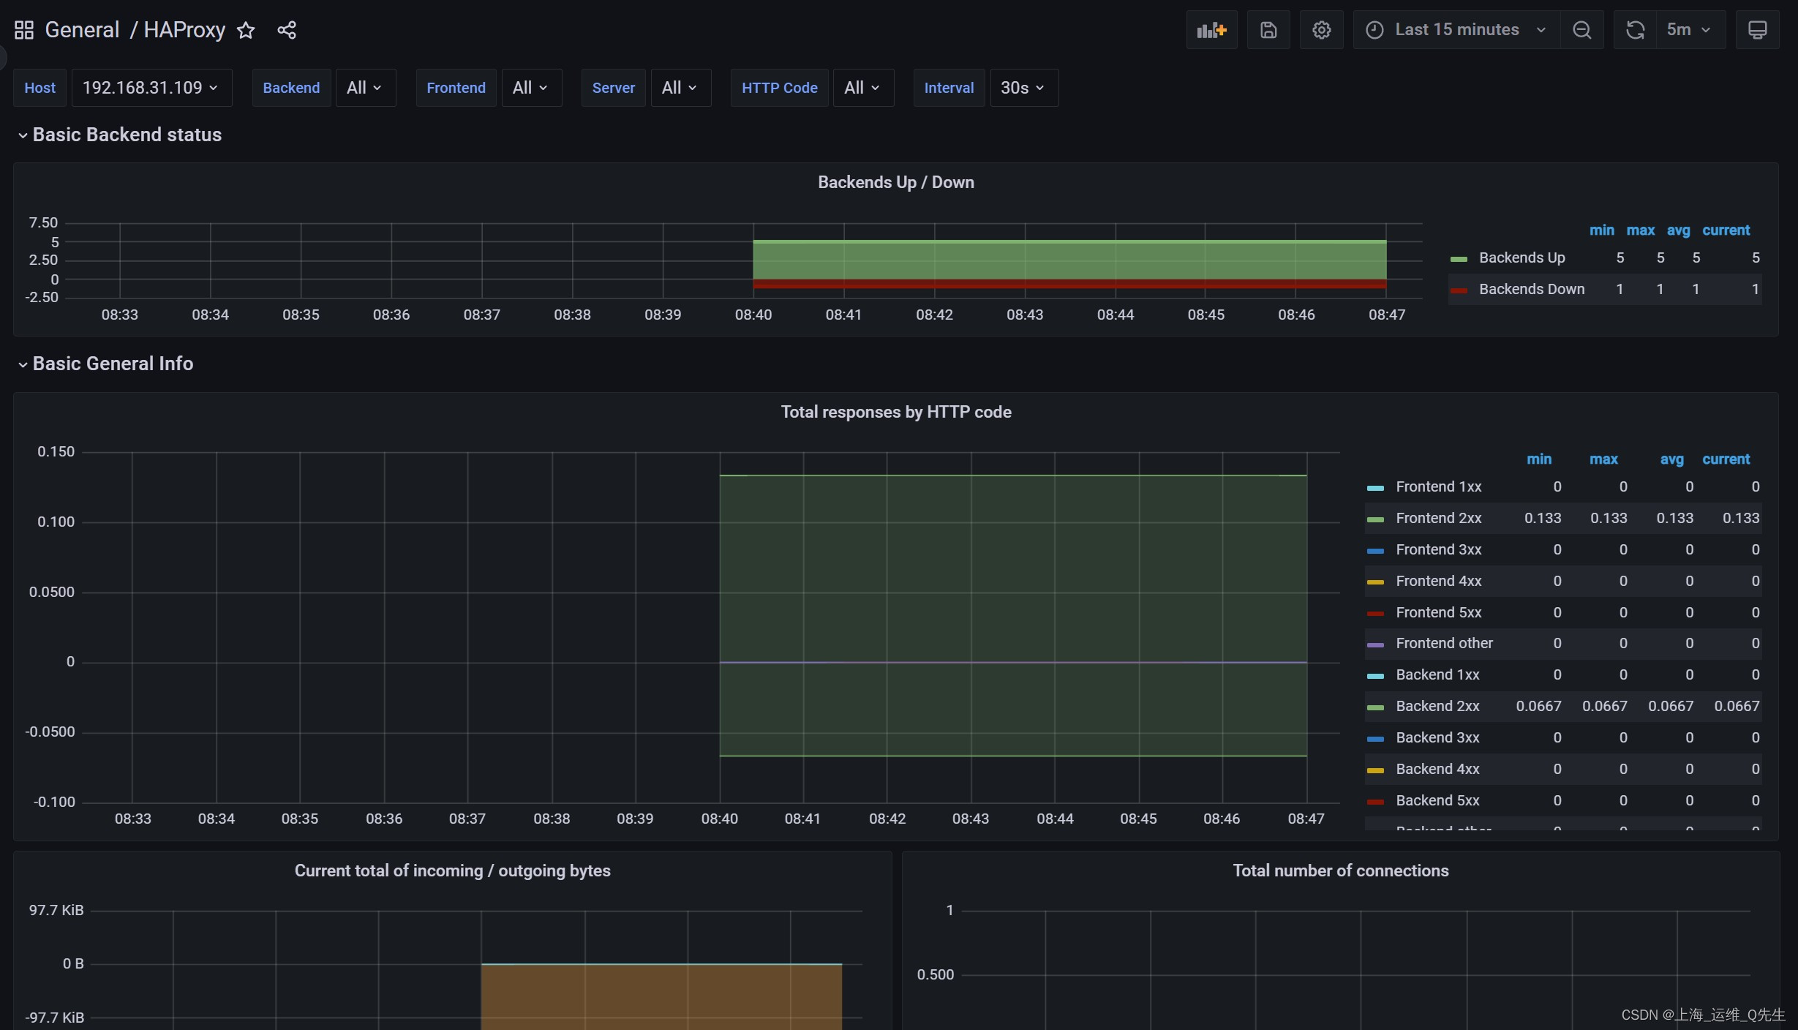Open the dashboards grid icon
Viewport: 1798px width, 1030px height.
(x=24, y=30)
